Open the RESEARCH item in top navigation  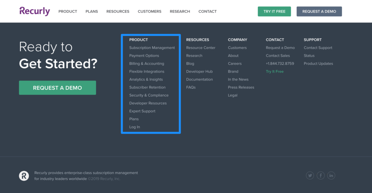click(x=180, y=11)
